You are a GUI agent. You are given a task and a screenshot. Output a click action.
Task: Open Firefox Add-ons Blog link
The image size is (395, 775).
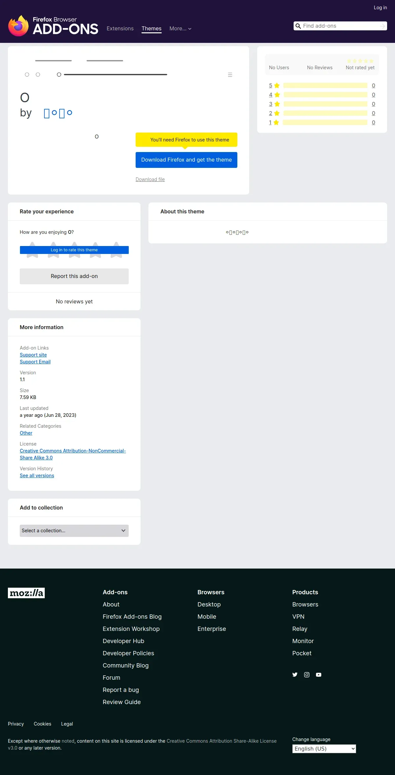pyautogui.click(x=132, y=617)
